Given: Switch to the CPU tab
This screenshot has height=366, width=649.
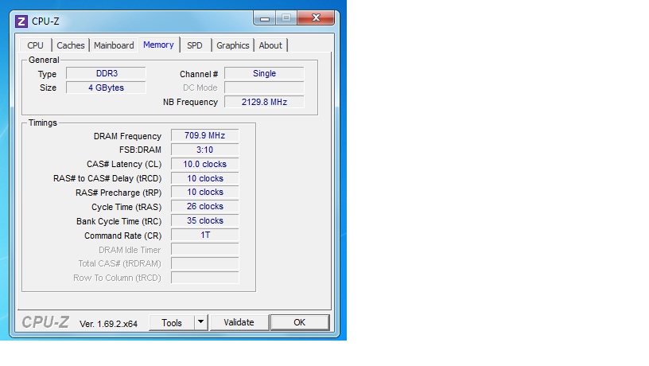Looking at the screenshot, I should click(35, 45).
